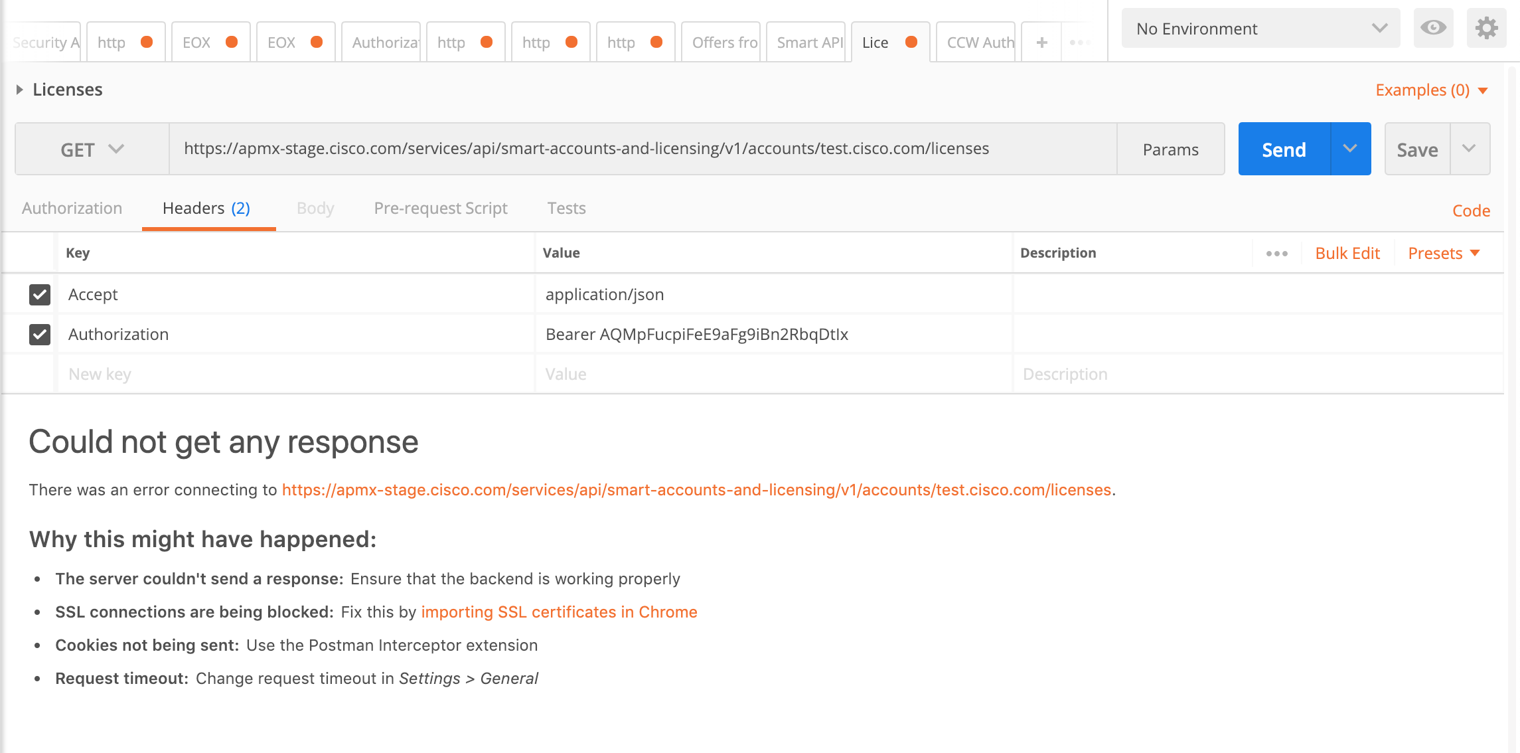Click the Bulk Edit link
The image size is (1520, 753).
[1347, 253]
